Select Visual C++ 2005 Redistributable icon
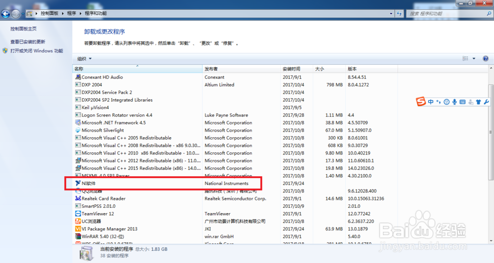494x263 pixels. coord(78,138)
